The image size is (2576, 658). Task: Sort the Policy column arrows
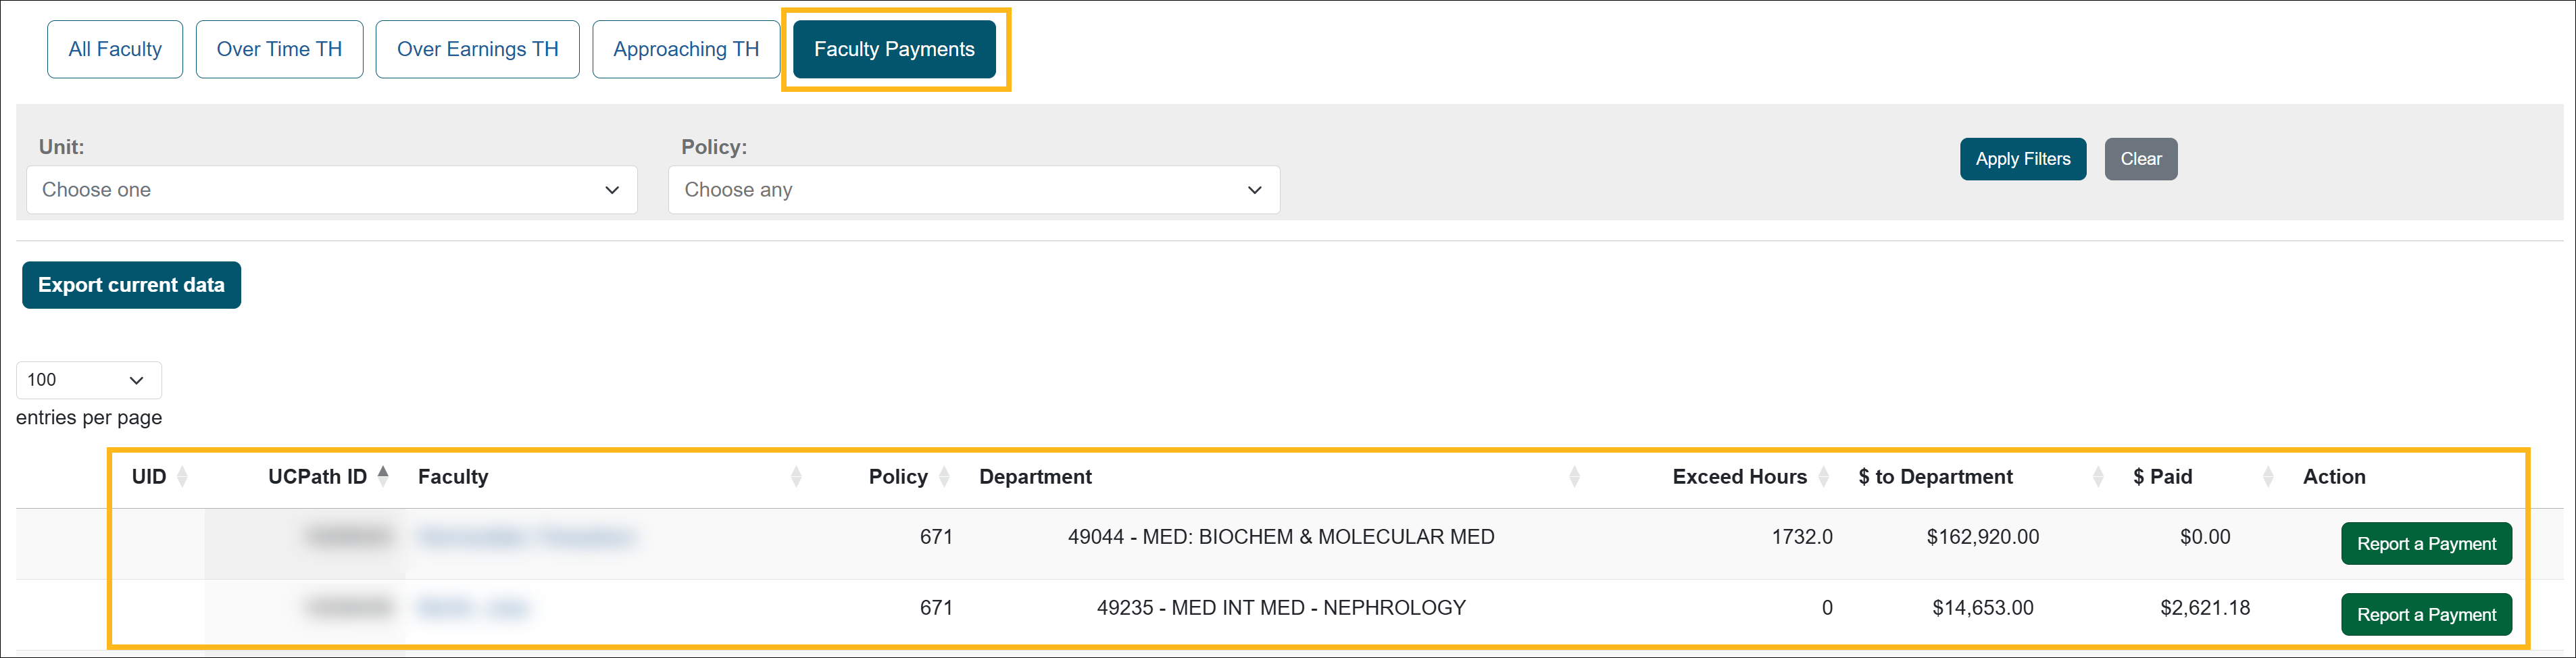pos(944,477)
